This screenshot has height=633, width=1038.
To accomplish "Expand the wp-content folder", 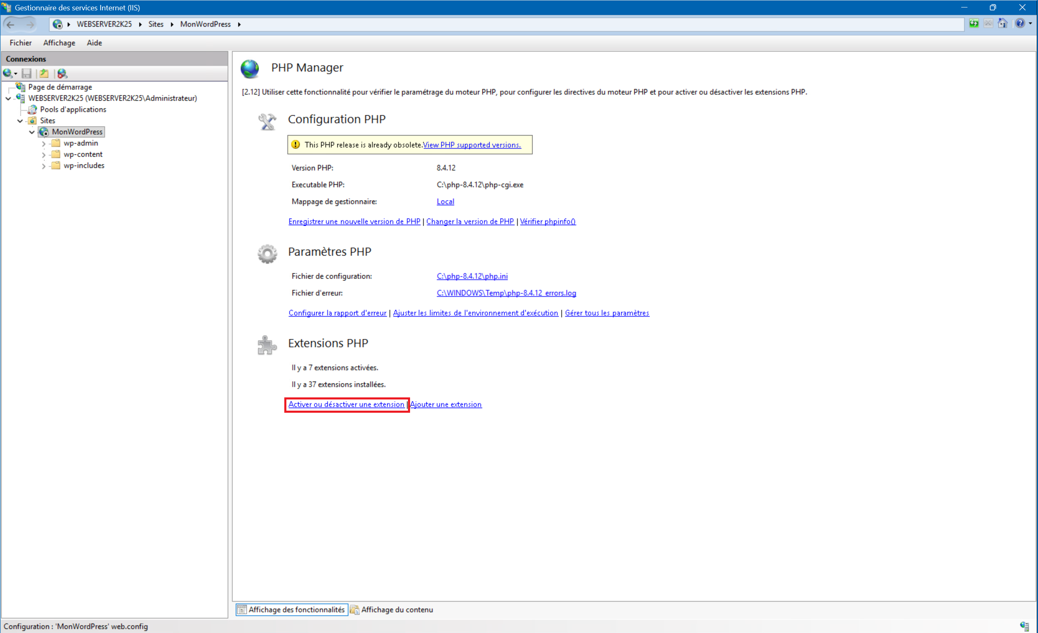I will pos(44,155).
